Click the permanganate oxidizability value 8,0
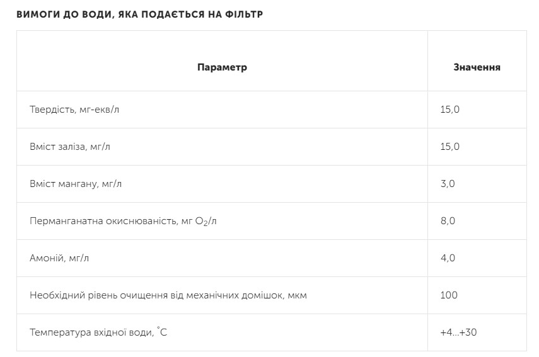Screen dimensions: 539x357 [x=448, y=221]
